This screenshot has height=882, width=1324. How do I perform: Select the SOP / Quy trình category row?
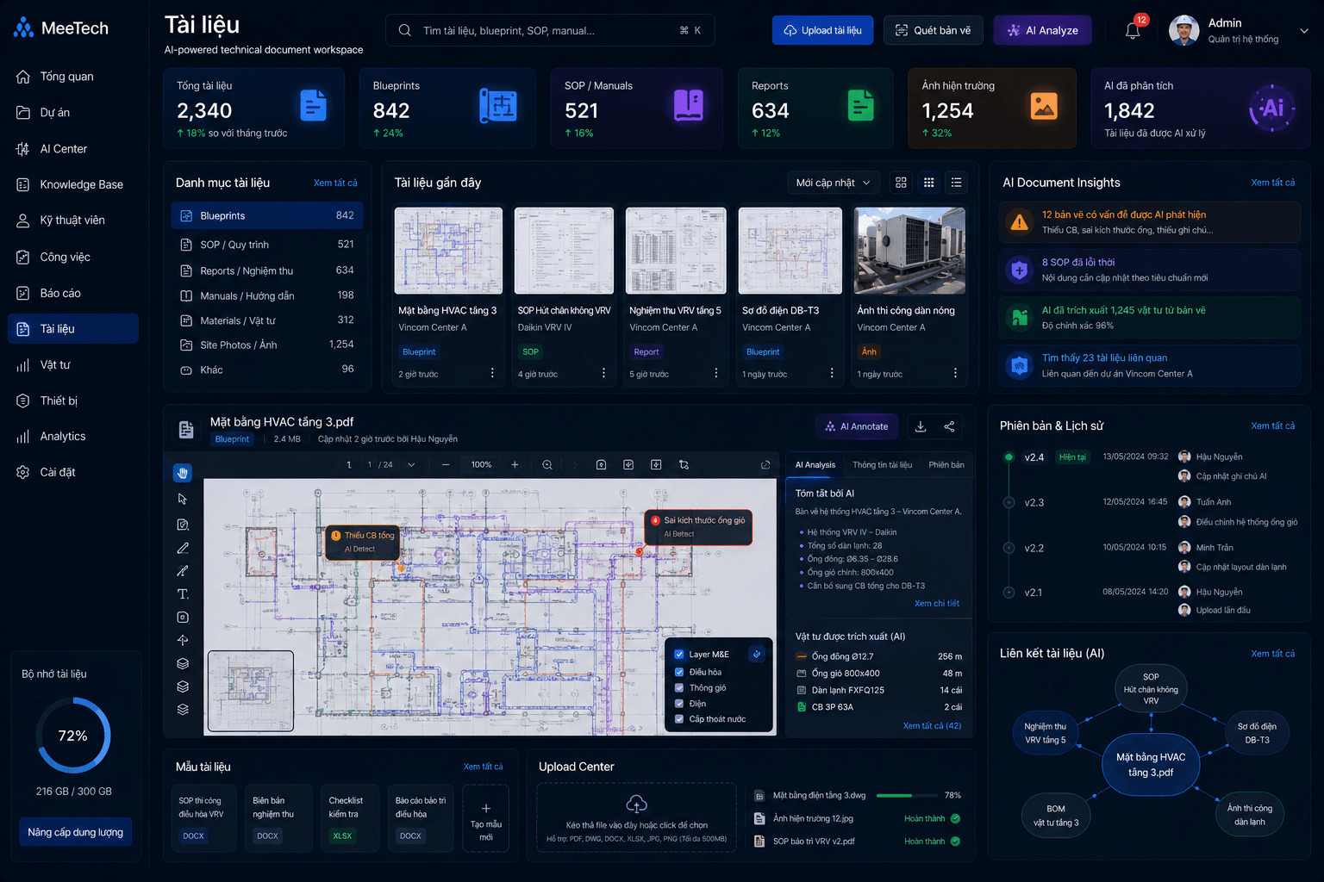coord(267,245)
